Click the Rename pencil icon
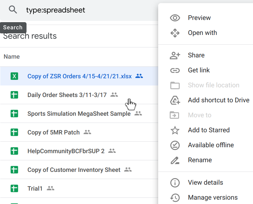Screen dimensions: 253x204 (x=175, y=160)
